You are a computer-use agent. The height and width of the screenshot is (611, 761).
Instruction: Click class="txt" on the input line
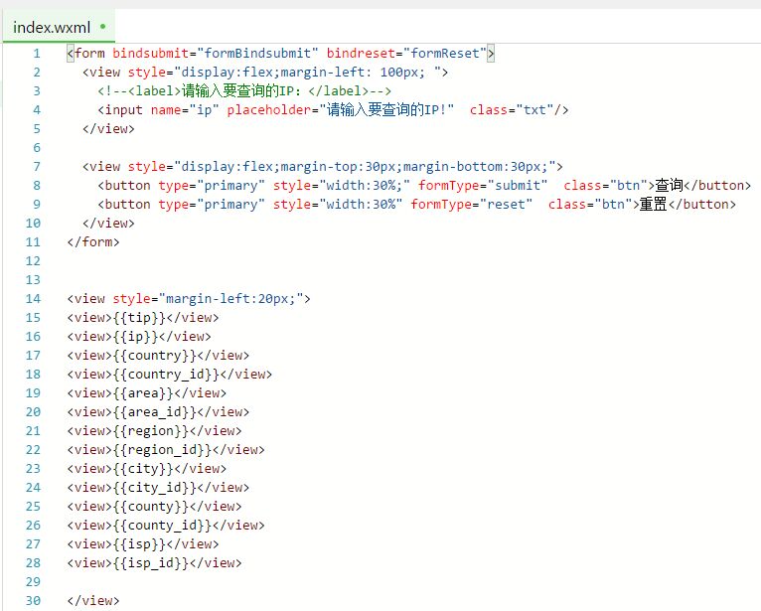tap(512, 110)
